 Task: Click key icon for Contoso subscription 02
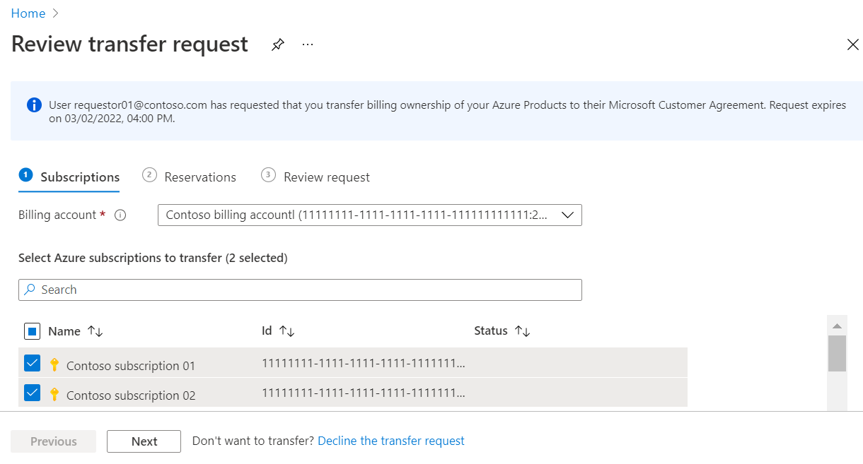click(54, 394)
